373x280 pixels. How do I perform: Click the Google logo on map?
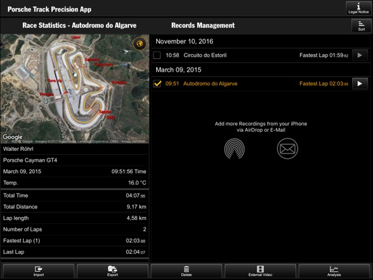(x=13, y=137)
